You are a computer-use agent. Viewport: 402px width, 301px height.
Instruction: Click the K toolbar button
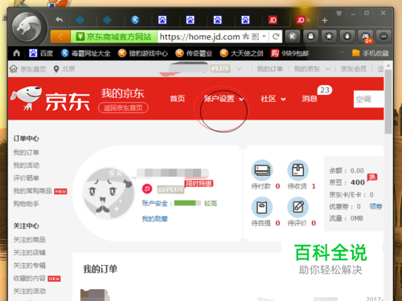click(x=293, y=36)
